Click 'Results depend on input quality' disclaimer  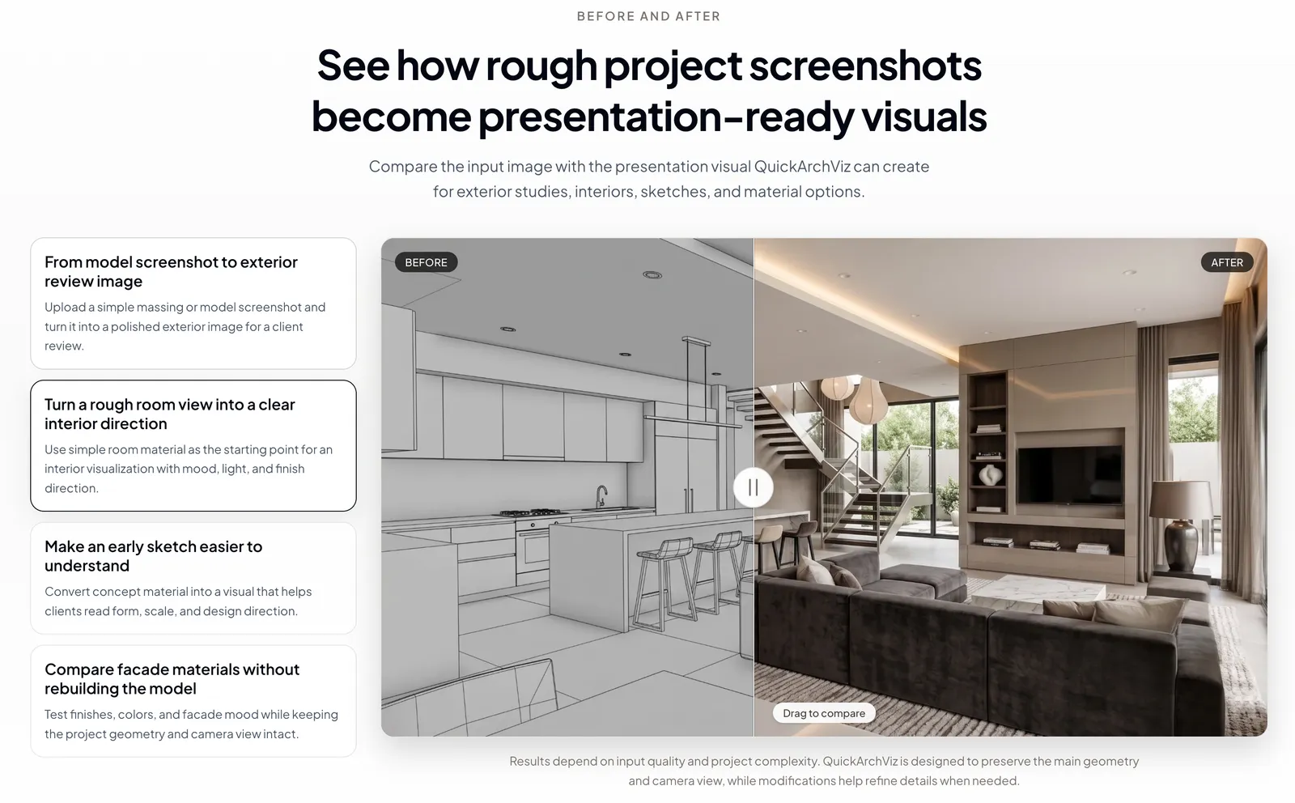[824, 771]
